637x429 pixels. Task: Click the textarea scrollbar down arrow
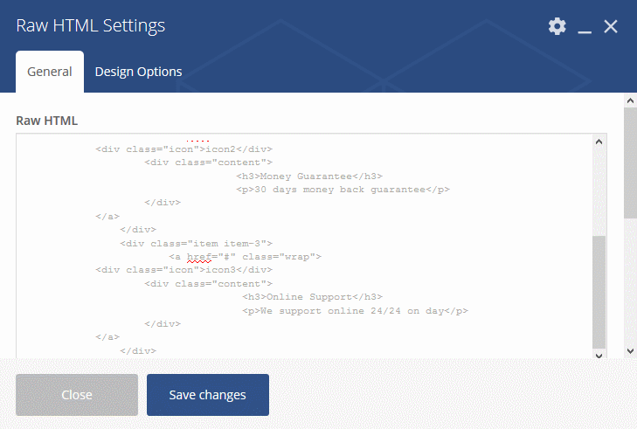click(599, 355)
